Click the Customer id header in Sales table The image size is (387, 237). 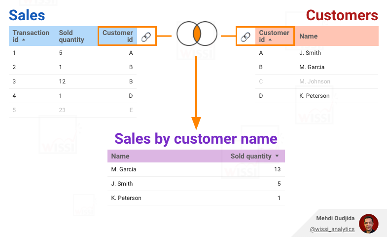[x=117, y=36]
